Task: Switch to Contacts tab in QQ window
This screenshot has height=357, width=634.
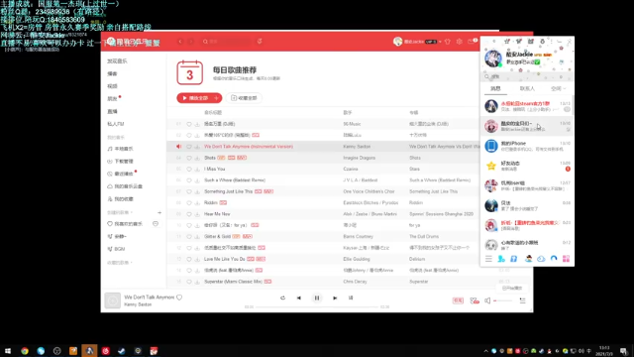Action: pos(527,88)
